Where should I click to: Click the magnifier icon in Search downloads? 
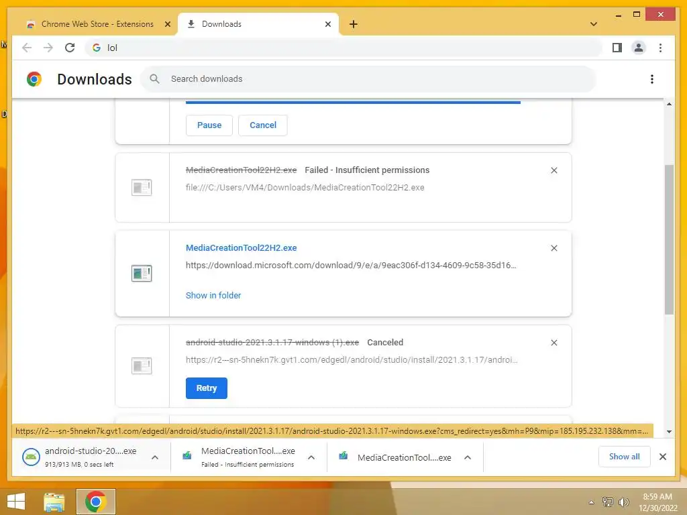tap(154, 79)
